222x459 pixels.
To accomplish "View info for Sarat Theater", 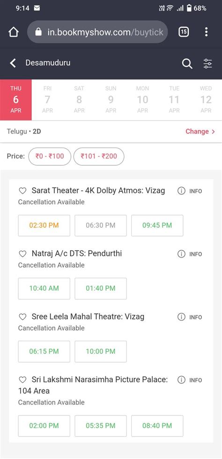I will pos(190,191).
